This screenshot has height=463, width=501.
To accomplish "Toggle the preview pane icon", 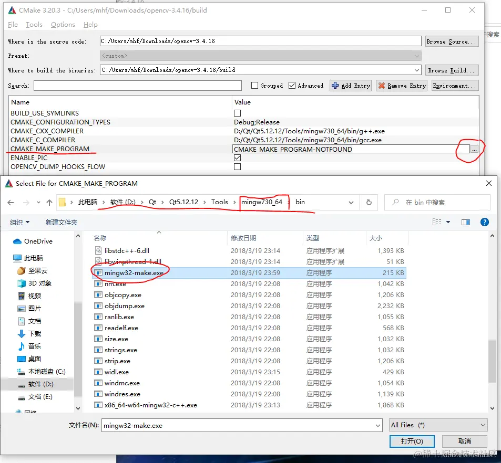I will point(466,222).
